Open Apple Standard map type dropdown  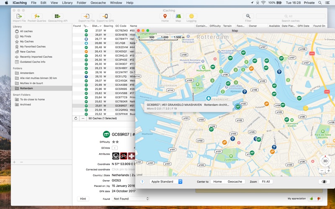click(166, 182)
